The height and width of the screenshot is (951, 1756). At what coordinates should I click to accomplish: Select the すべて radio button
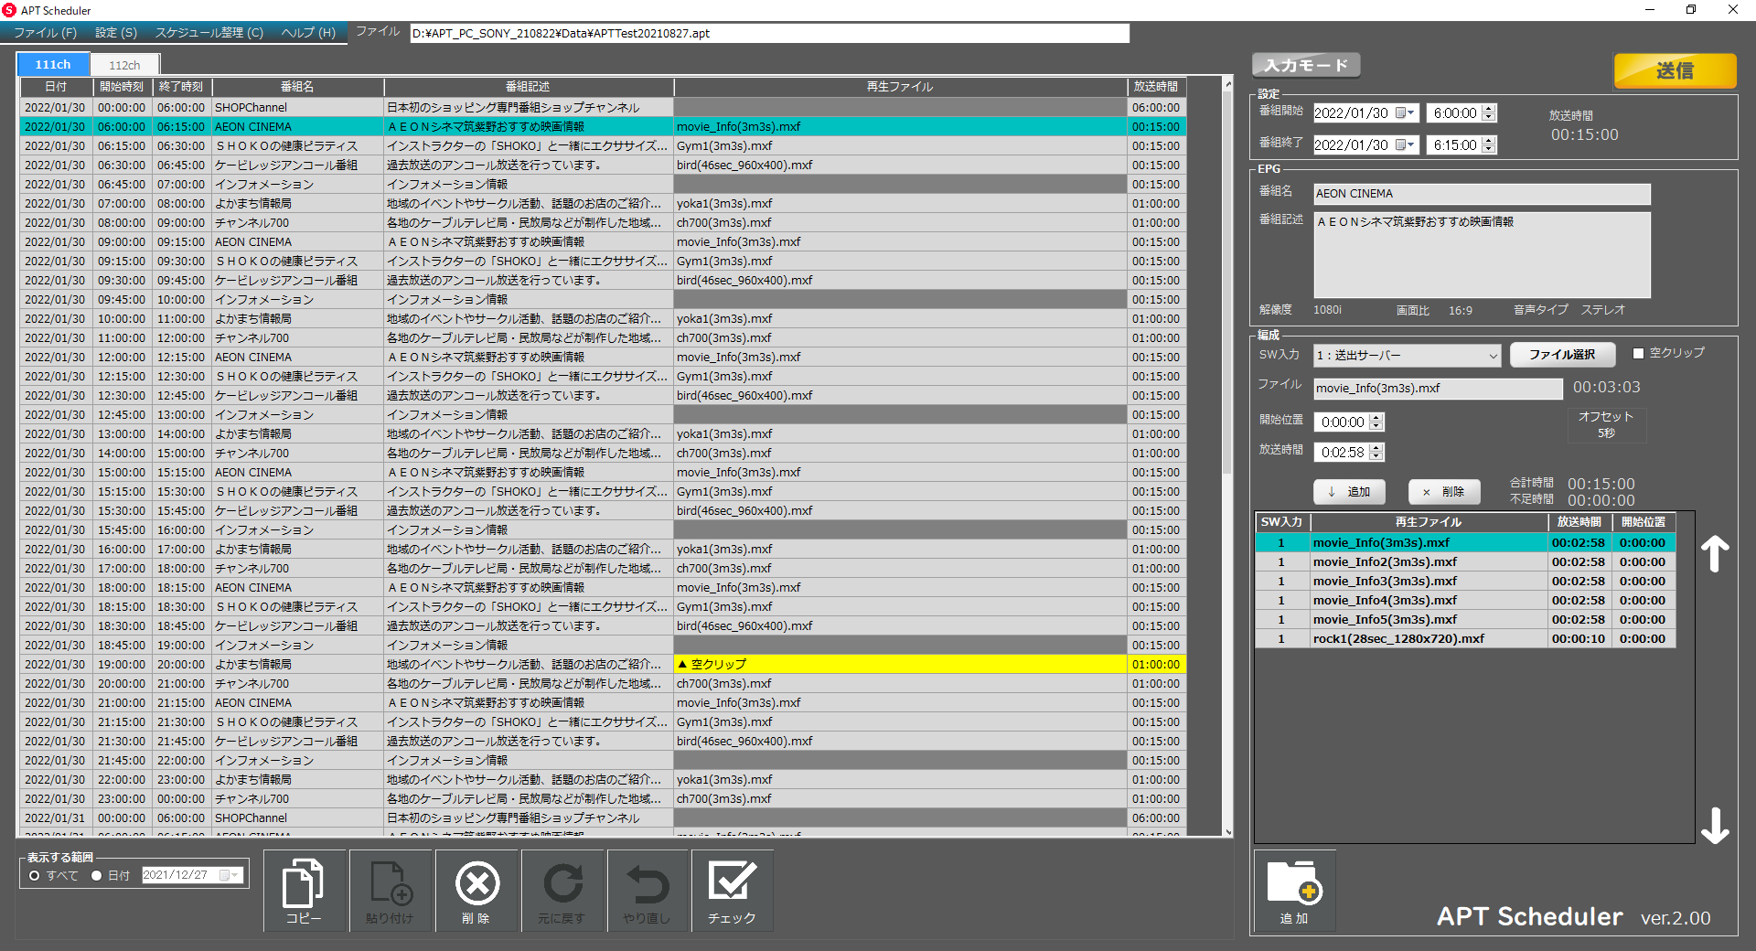[35, 876]
